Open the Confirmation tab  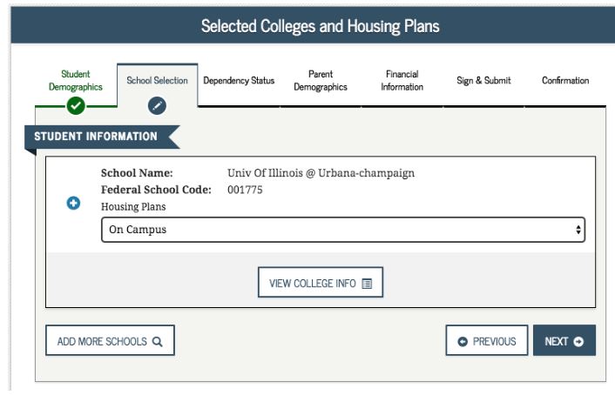coord(565,80)
